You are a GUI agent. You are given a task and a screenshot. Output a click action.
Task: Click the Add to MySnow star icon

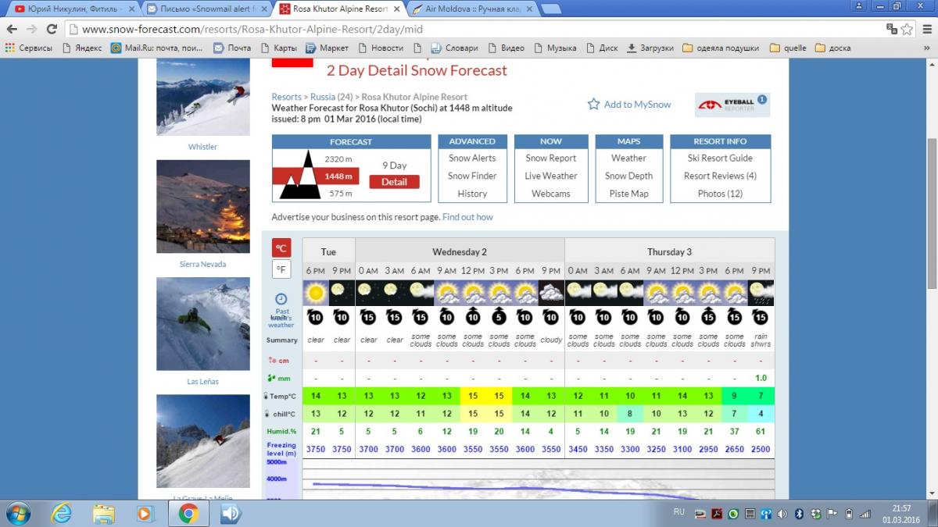pyautogui.click(x=593, y=104)
